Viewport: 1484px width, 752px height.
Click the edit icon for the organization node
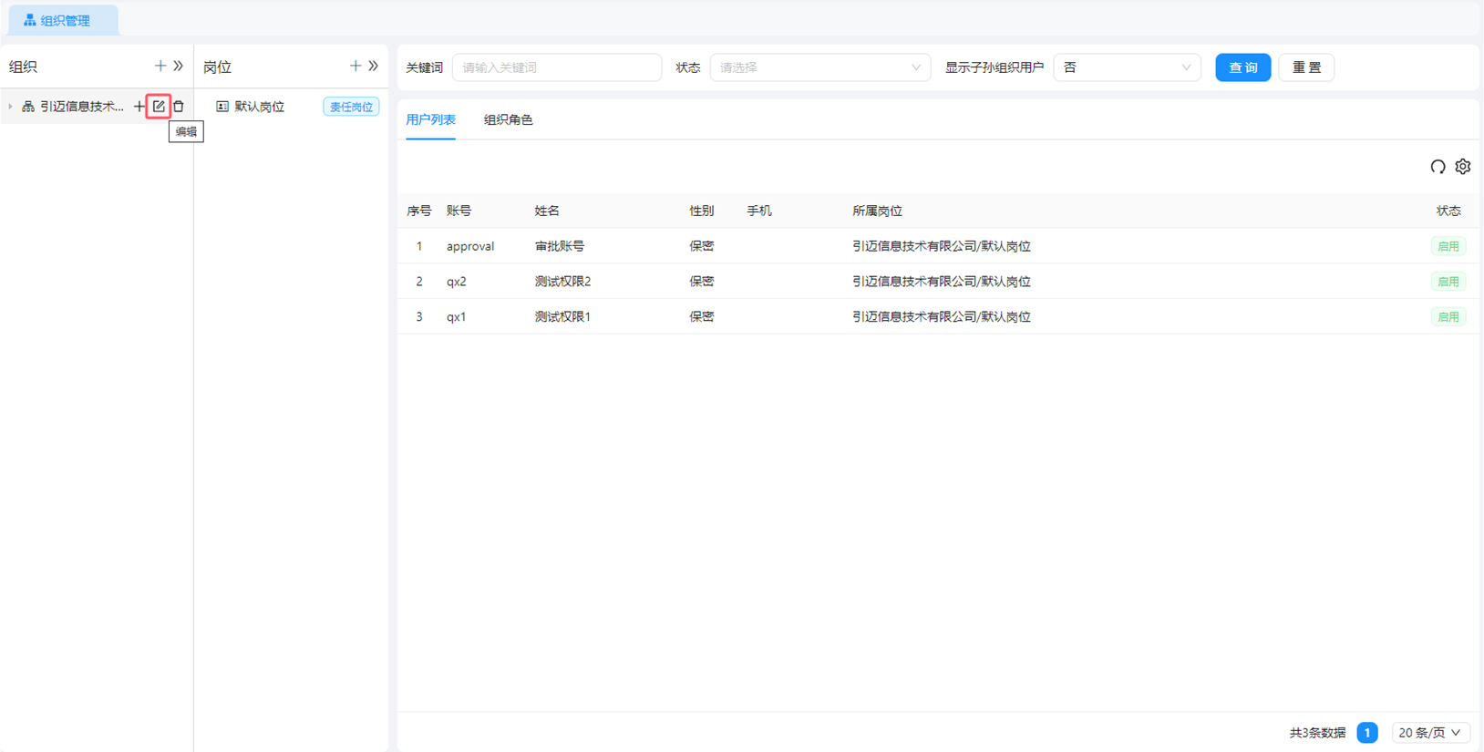point(159,107)
